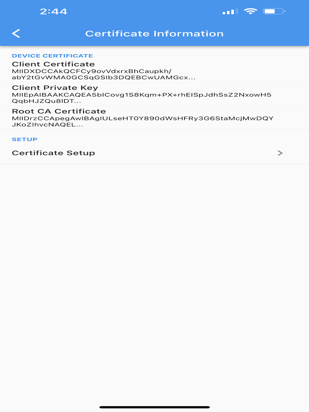309x412 pixels.
Task: Tap the battery level icon
Action: point(274,11)
